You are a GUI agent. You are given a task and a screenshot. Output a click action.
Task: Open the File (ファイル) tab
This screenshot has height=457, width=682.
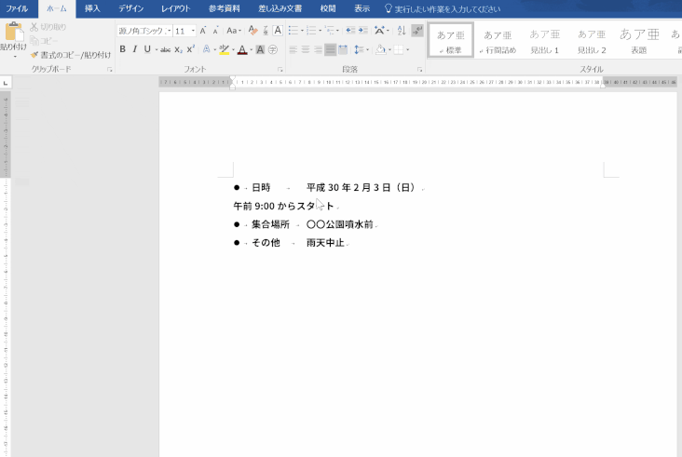tap(17, 8)
